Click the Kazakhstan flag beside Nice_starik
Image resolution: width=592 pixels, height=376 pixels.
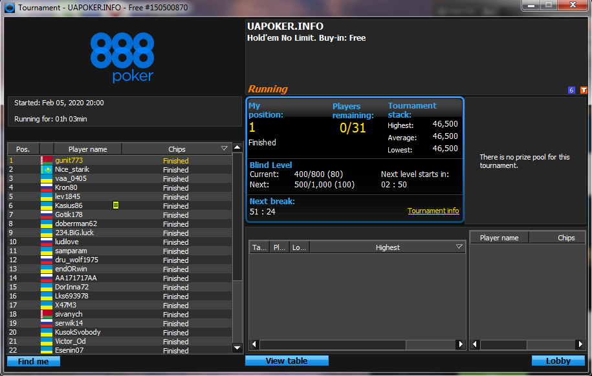47,169
